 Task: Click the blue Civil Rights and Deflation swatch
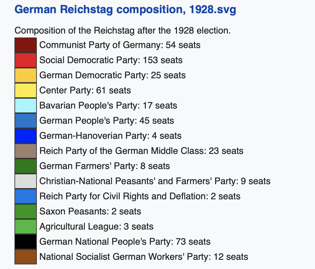coord(26,196)
